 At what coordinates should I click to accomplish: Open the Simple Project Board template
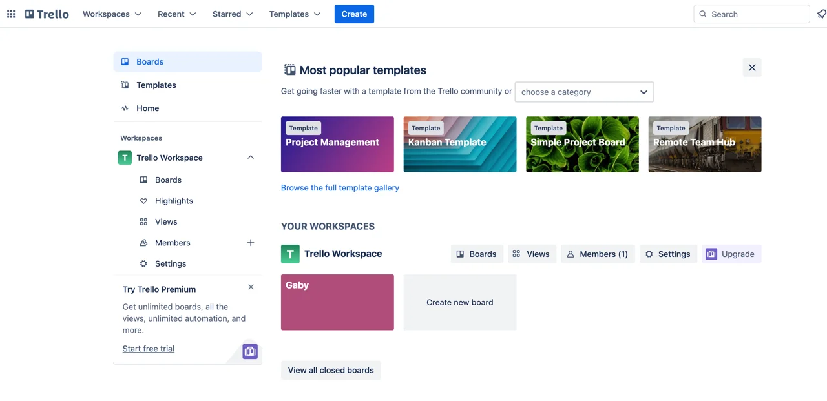click(x=582, y=144)
